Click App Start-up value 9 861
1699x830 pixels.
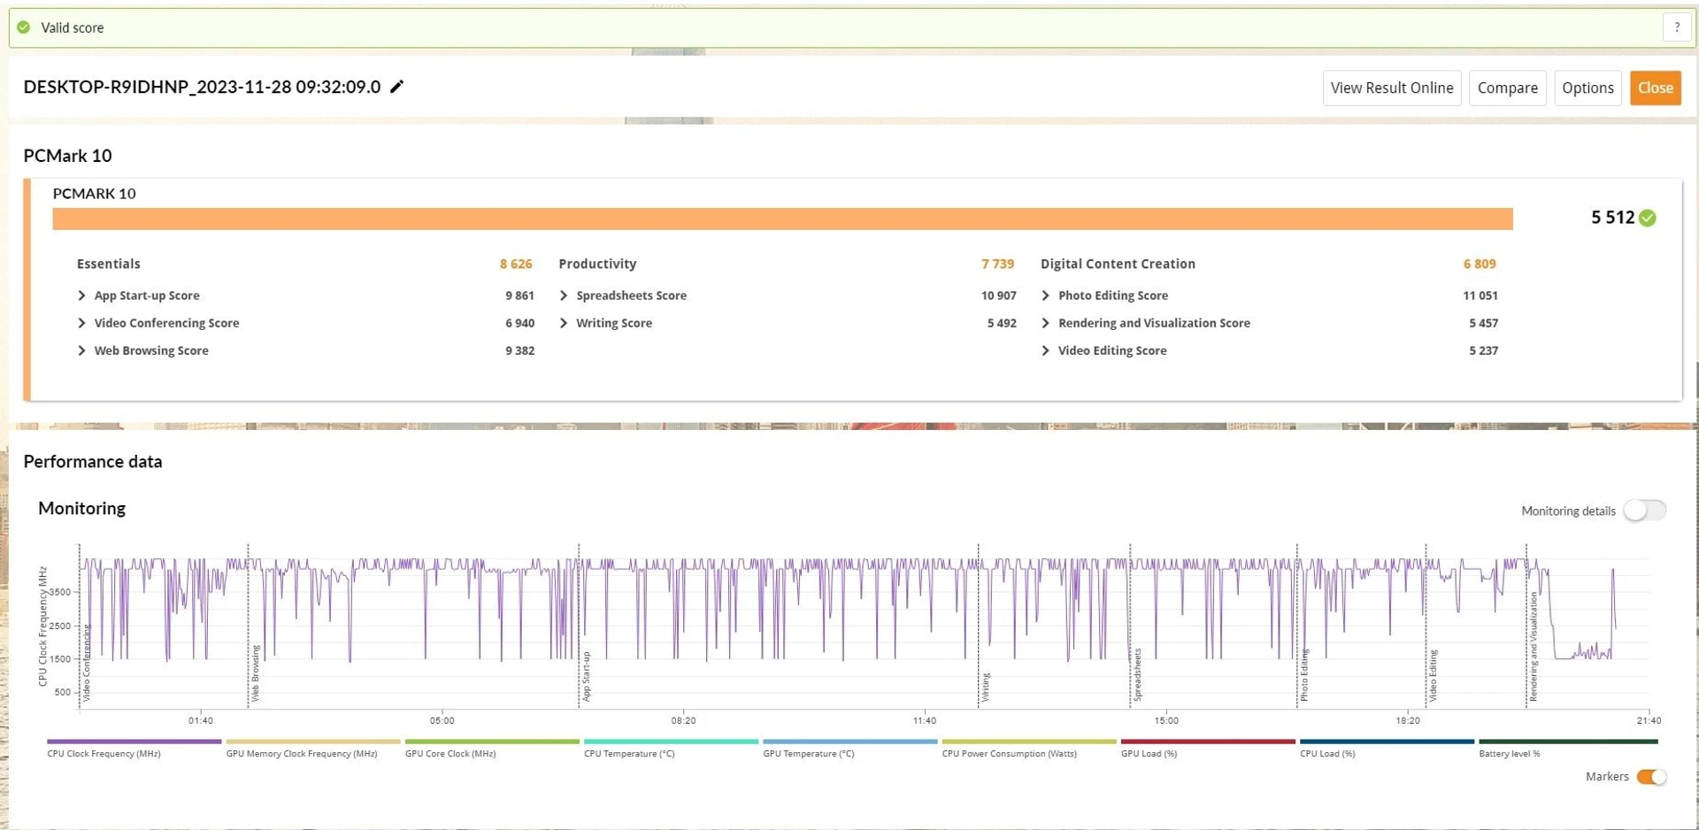click(x=519, y=296)
